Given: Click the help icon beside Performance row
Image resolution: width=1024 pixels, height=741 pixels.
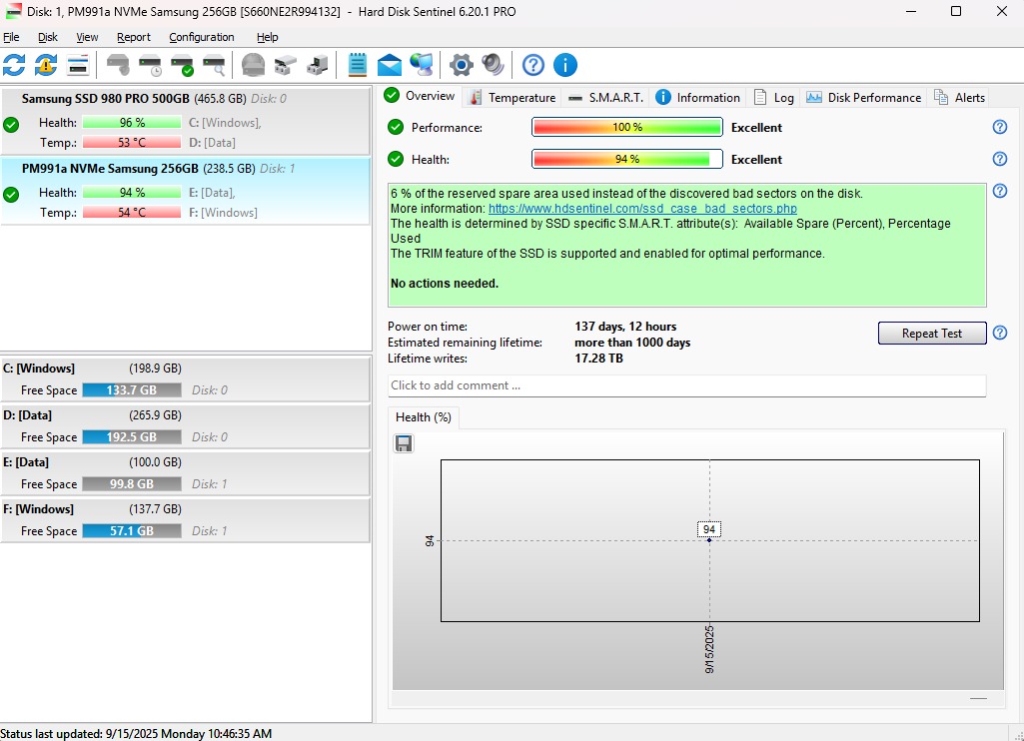Looking at the screenshot, I should coord(1000,127).
